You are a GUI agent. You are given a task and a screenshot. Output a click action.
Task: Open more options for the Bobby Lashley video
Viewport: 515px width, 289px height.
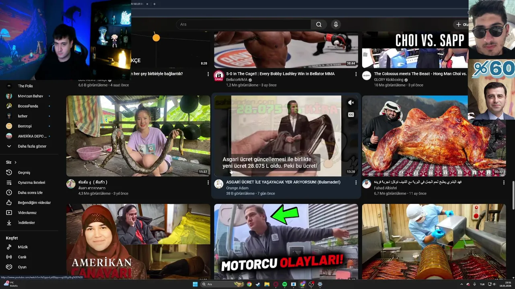click(x=356, y=74)
